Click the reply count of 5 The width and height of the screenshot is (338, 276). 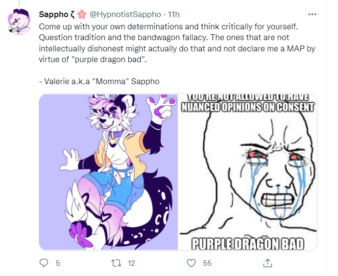click(58, 263)
